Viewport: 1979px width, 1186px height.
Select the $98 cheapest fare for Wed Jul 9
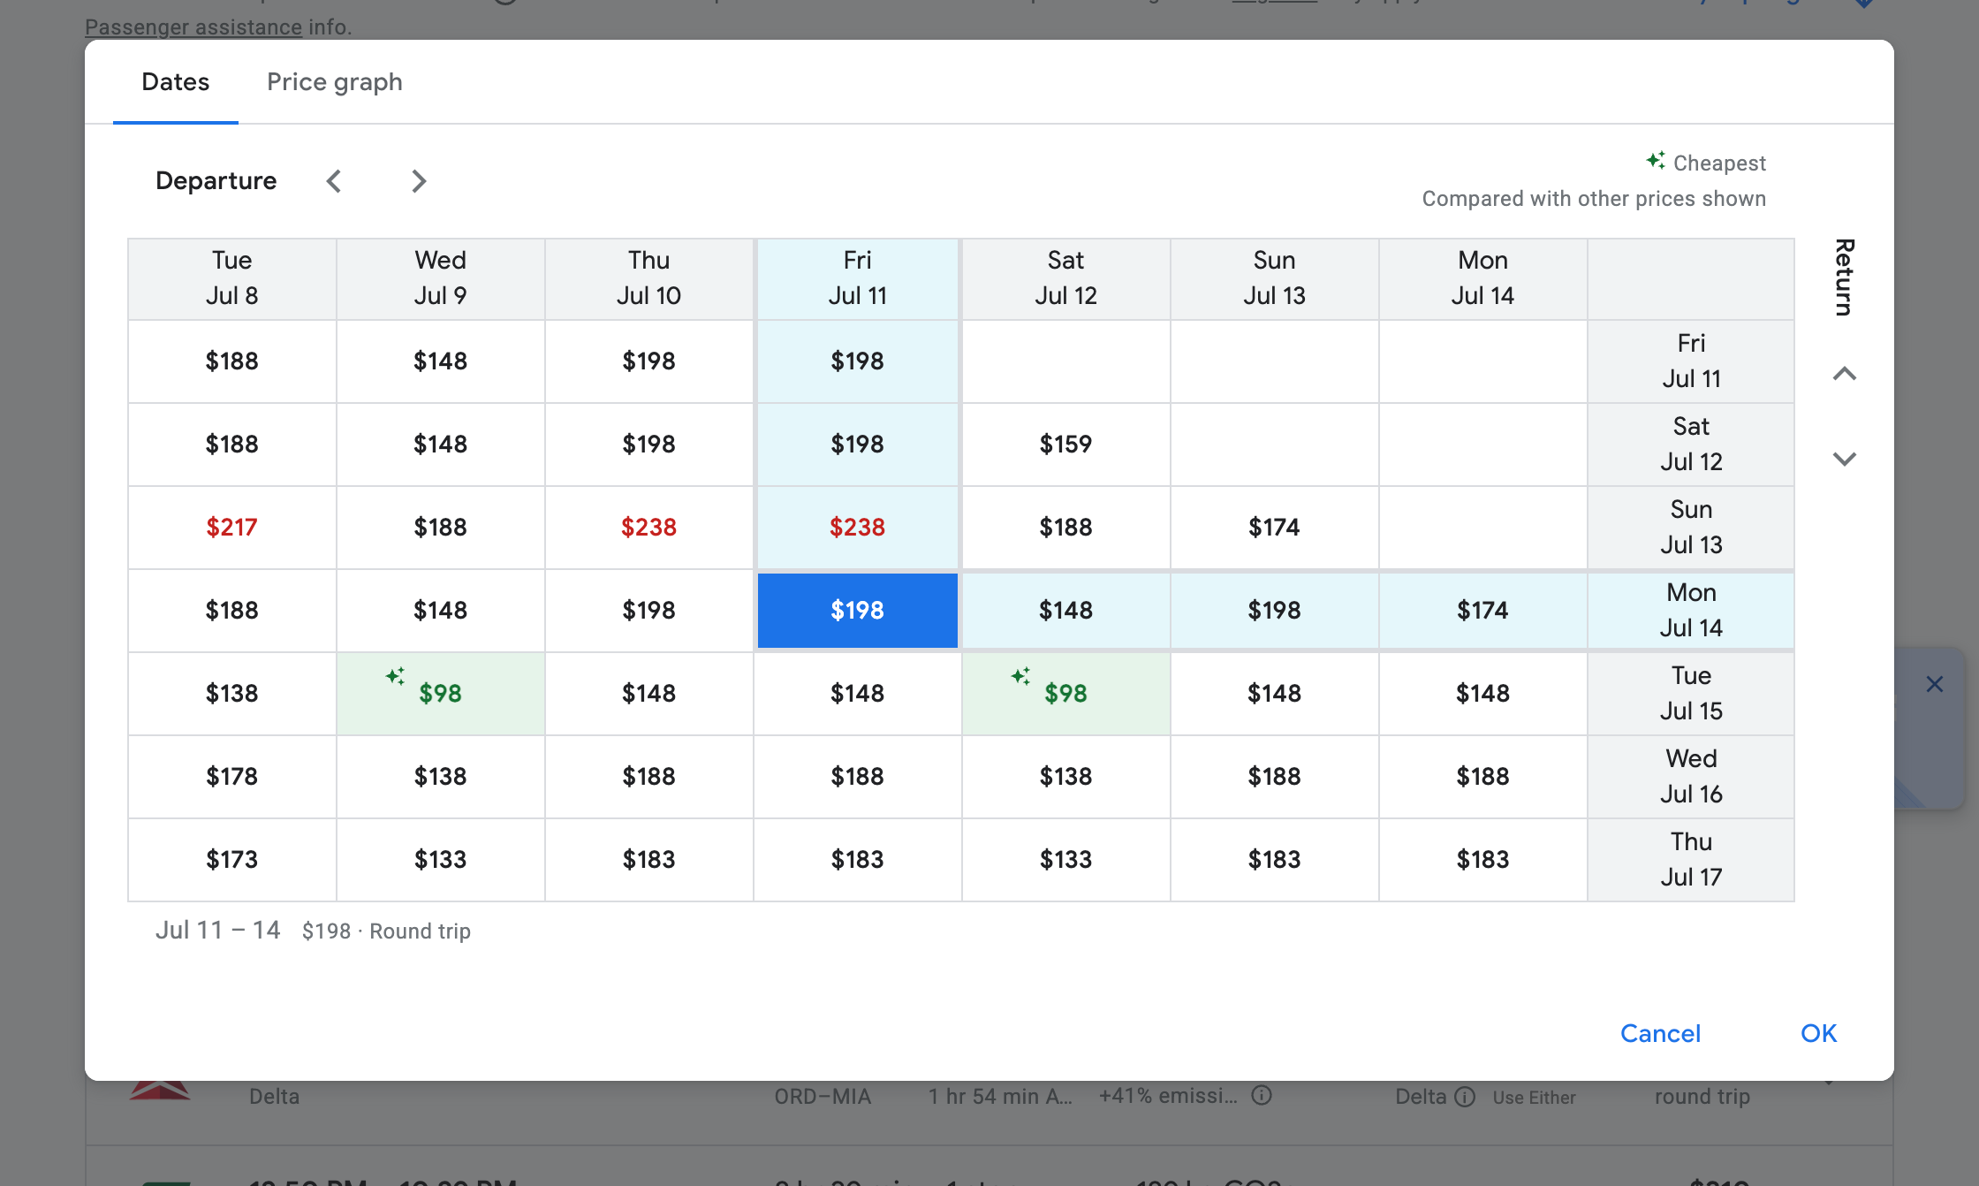(x=440, y=694)
